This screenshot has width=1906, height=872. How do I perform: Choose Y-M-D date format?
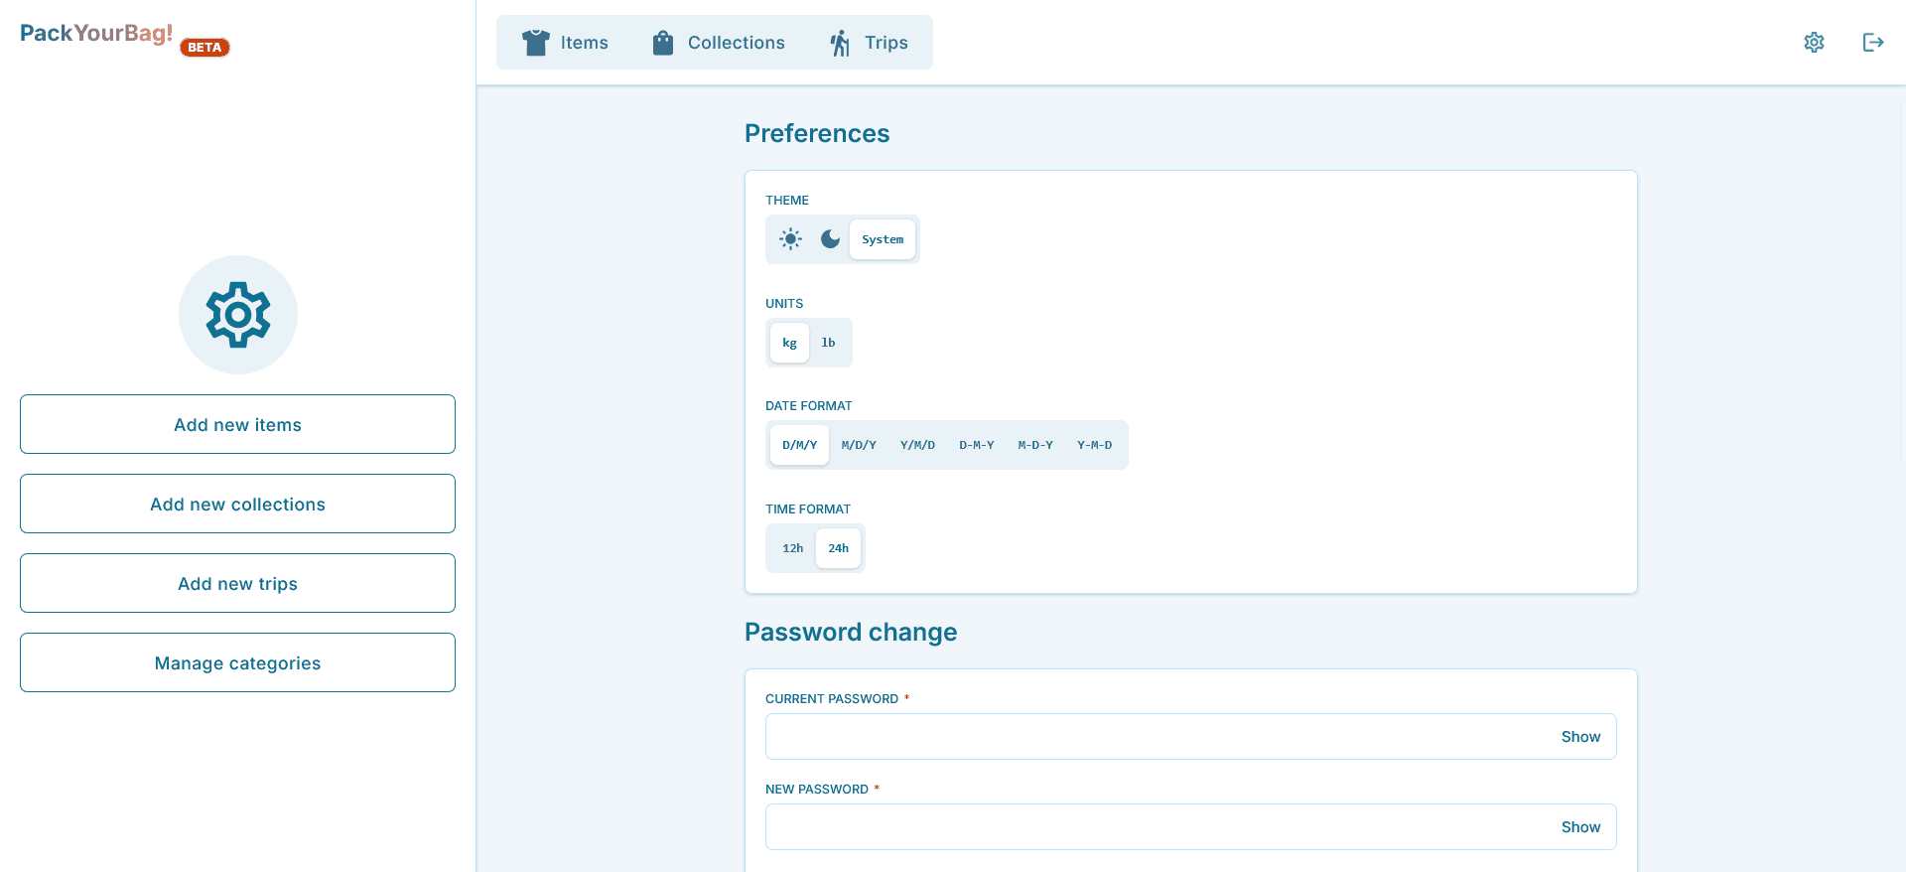(x=1095, y=445)
